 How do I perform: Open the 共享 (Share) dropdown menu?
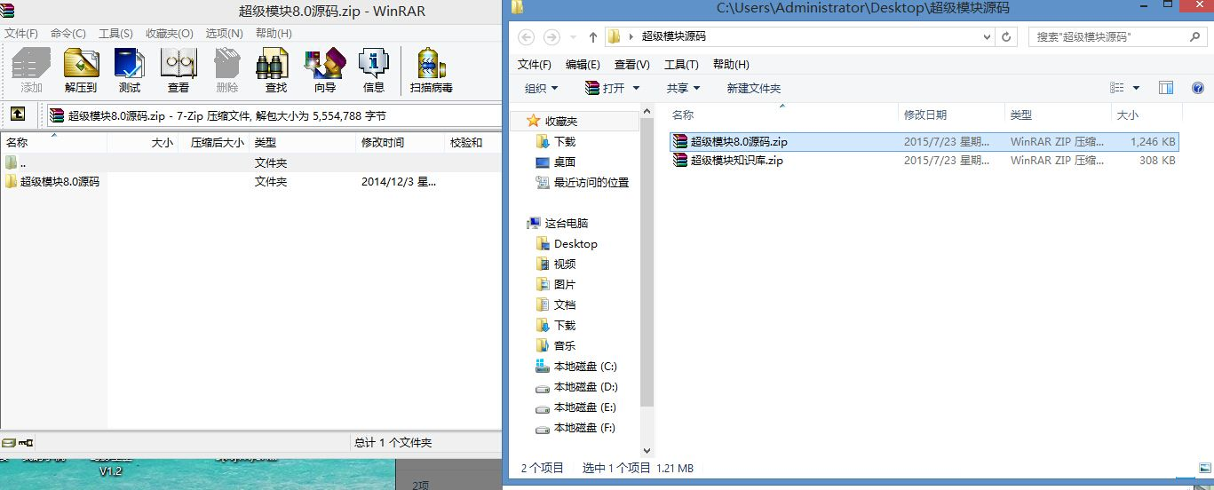683,88
